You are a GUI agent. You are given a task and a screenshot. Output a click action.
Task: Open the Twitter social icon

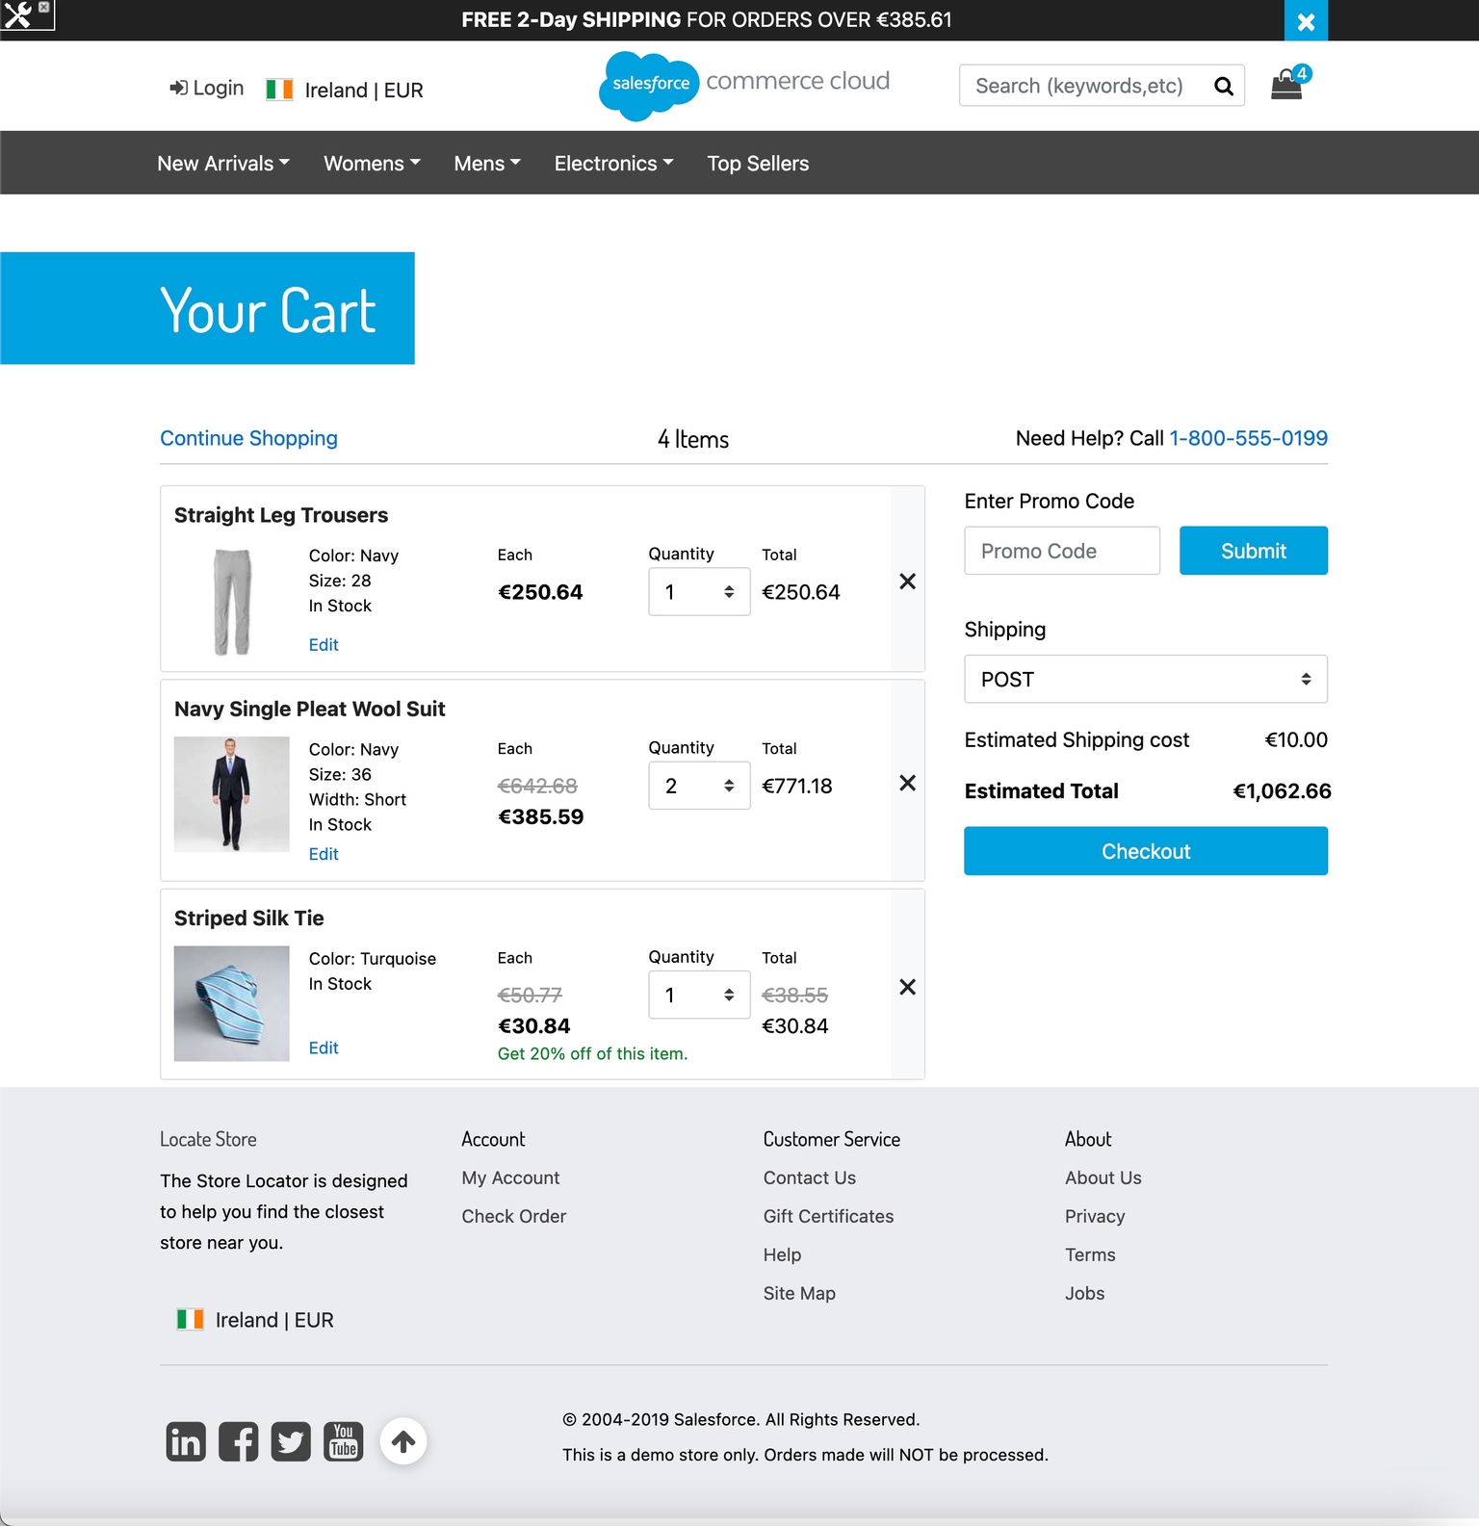click(x=291, y=1441)
